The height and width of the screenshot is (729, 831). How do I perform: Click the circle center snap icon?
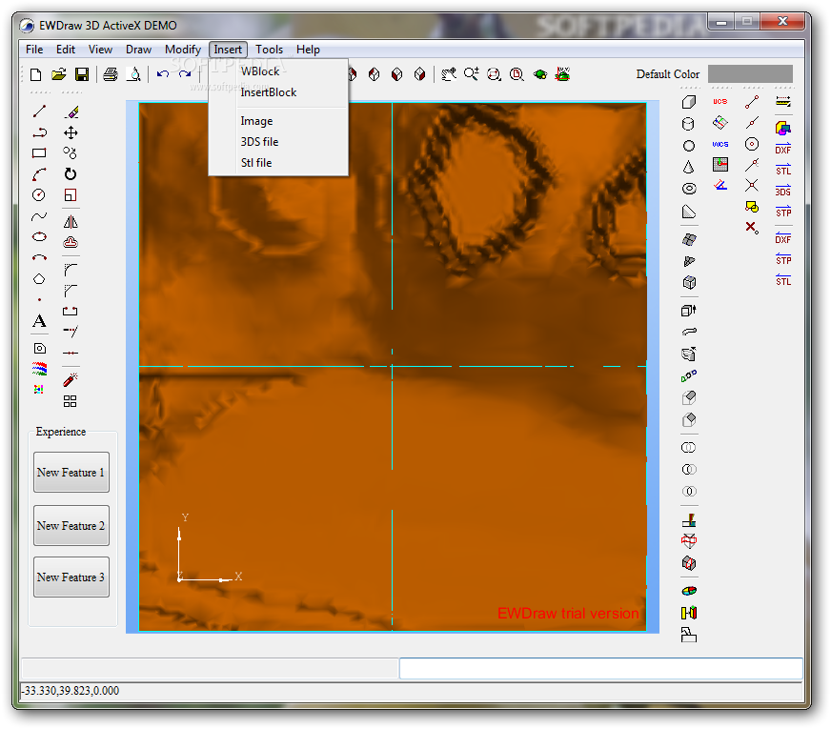click(752, 144)
